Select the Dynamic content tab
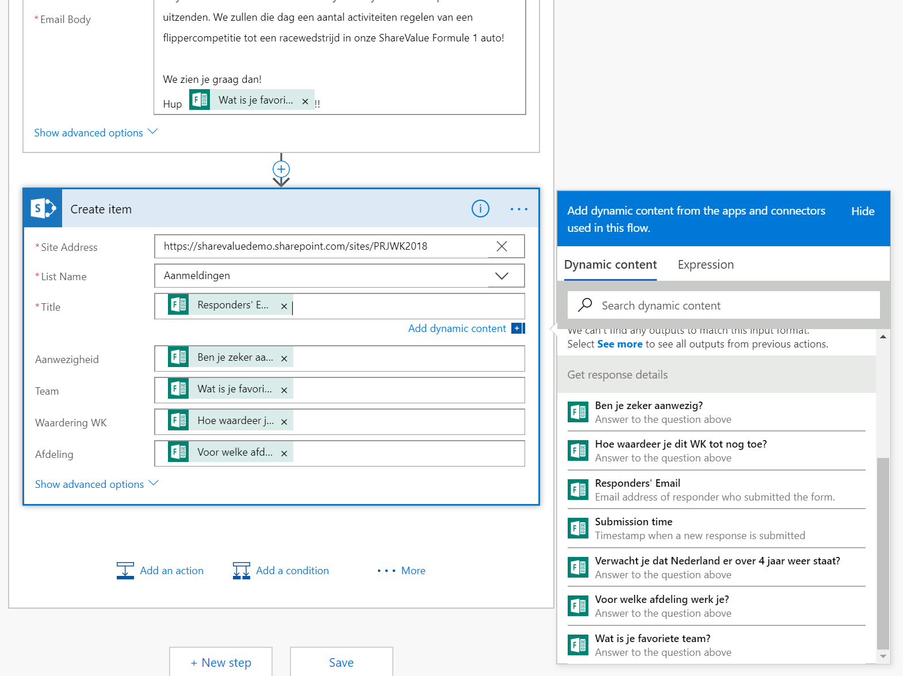The width and height of the screenshot is (903, 676). pos(610,265)
